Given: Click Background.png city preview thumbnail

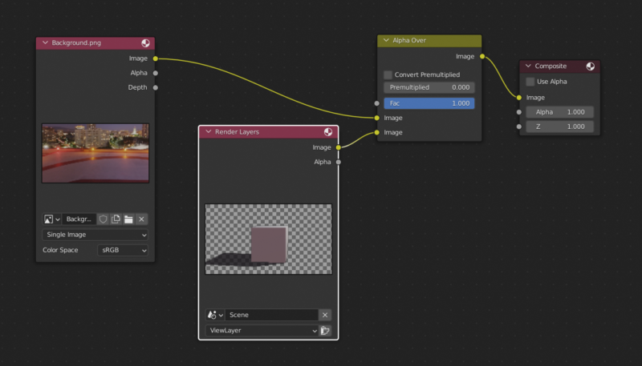Looking at the screenshot, I should [x=95, y=153].
